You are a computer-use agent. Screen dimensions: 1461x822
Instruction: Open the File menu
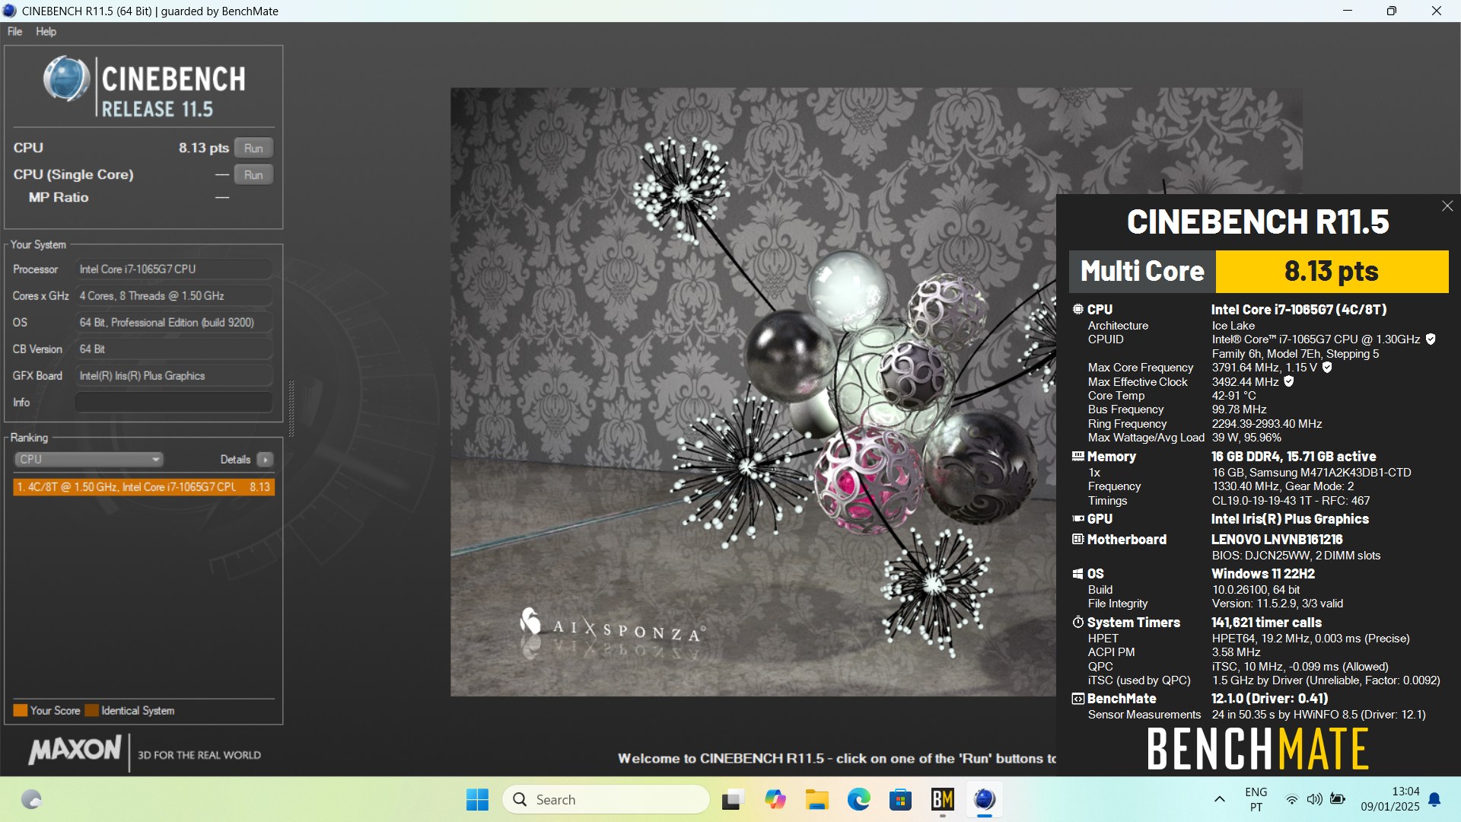14,31
